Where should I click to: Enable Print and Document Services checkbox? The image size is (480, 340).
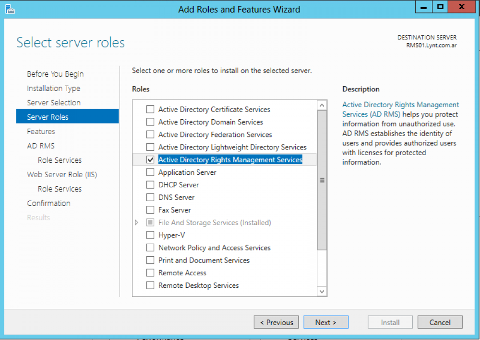click(x=150, y=260)
